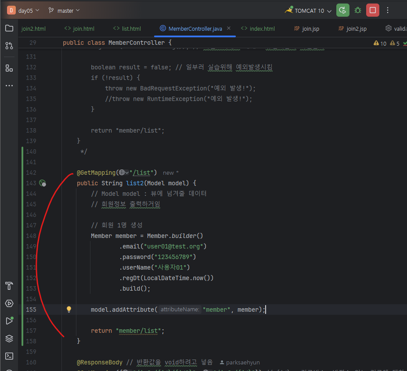Image resolution: width=407 pixels, height=371 pixels.
Task: Click the light bulb quick-fix icon
Action: 69,309
